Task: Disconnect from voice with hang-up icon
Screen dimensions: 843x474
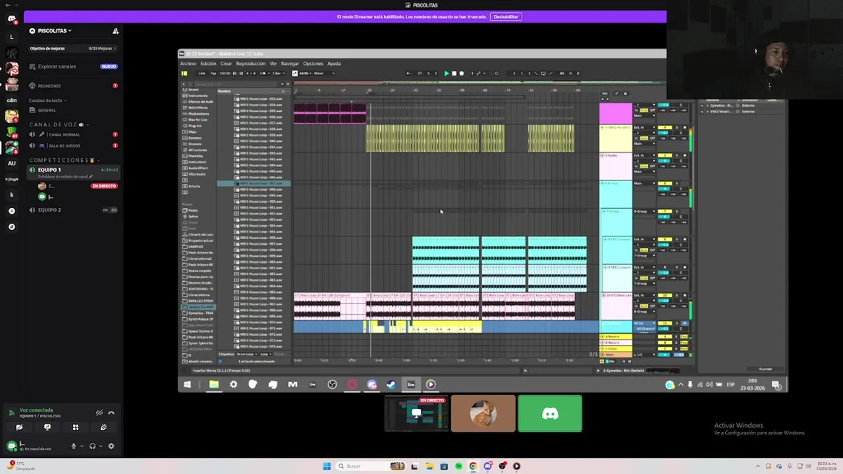Action: click(x=111, y=413)
